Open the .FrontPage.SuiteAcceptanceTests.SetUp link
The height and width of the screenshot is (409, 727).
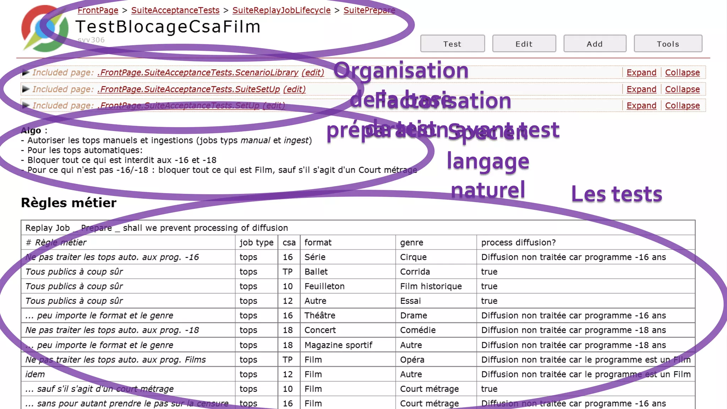[x=178, y=105]
